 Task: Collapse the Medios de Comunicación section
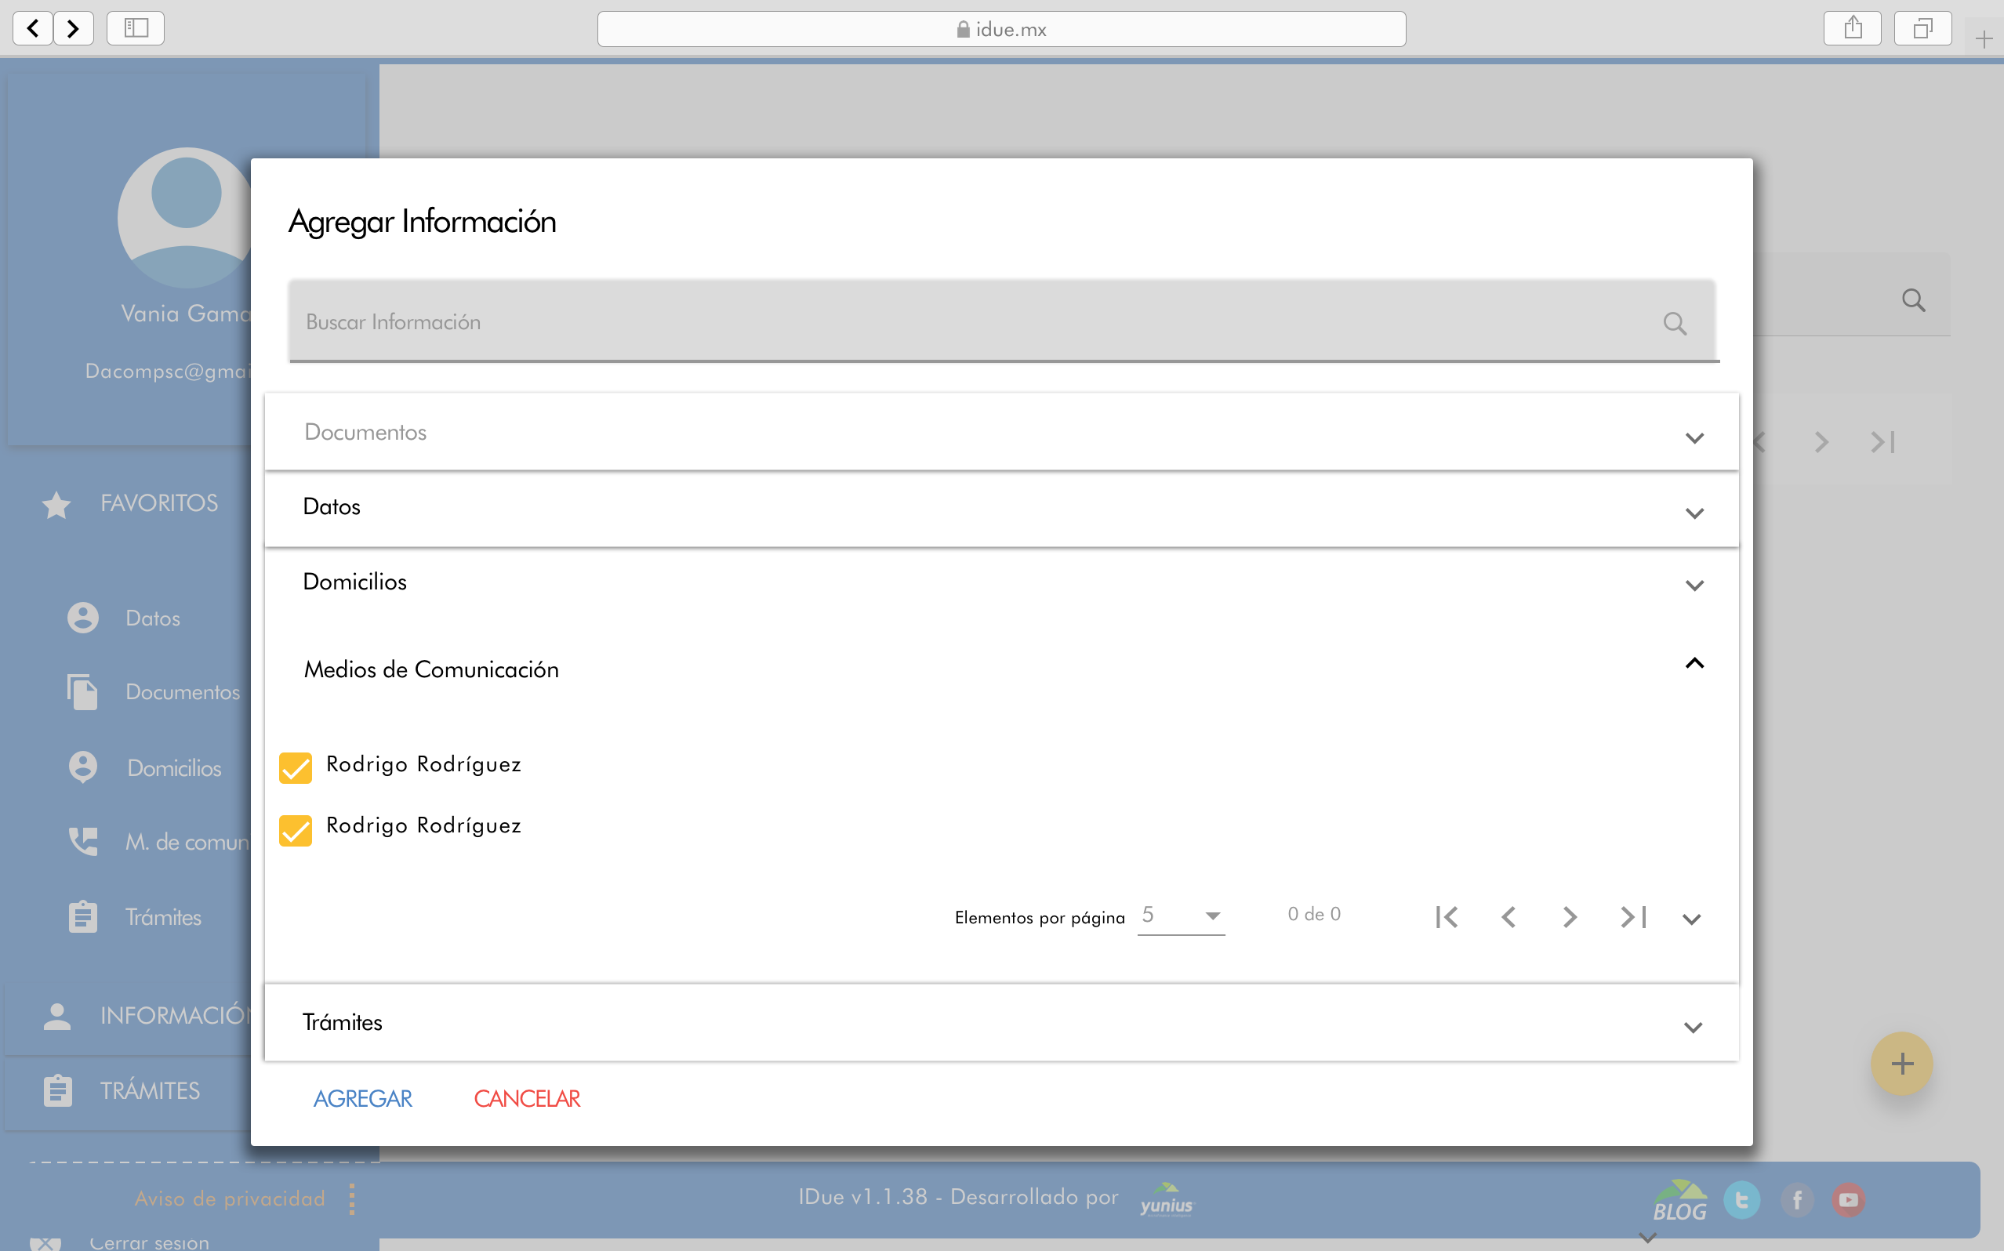pos(1694,664)
